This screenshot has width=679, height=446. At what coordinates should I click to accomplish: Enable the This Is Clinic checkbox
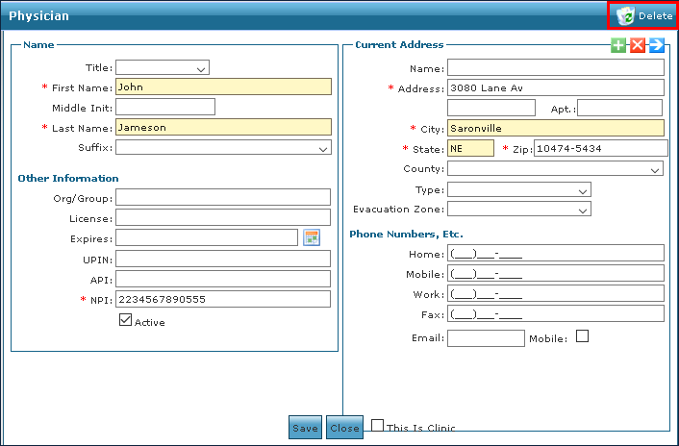tap(378, 426)
